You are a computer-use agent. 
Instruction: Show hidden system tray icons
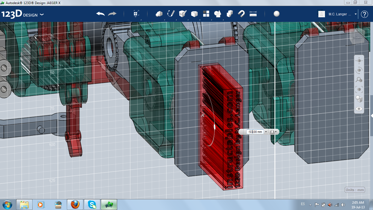click(310, 205)
